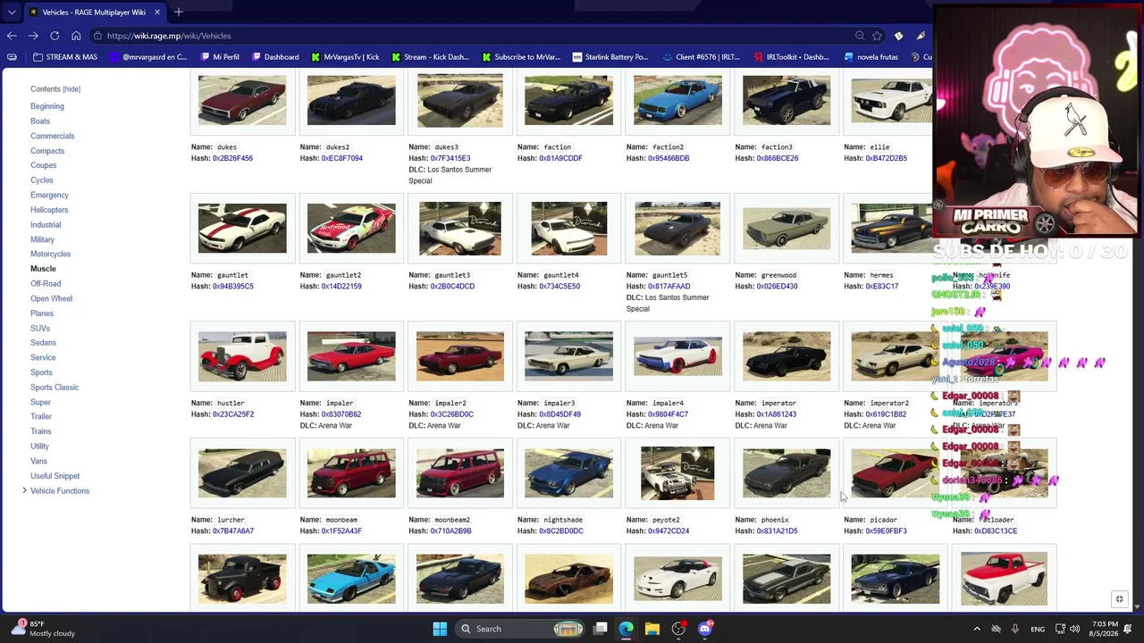Jump to the Motorcycles section
The height and width of the screenshot is (643, 1144).
point(50,255)
